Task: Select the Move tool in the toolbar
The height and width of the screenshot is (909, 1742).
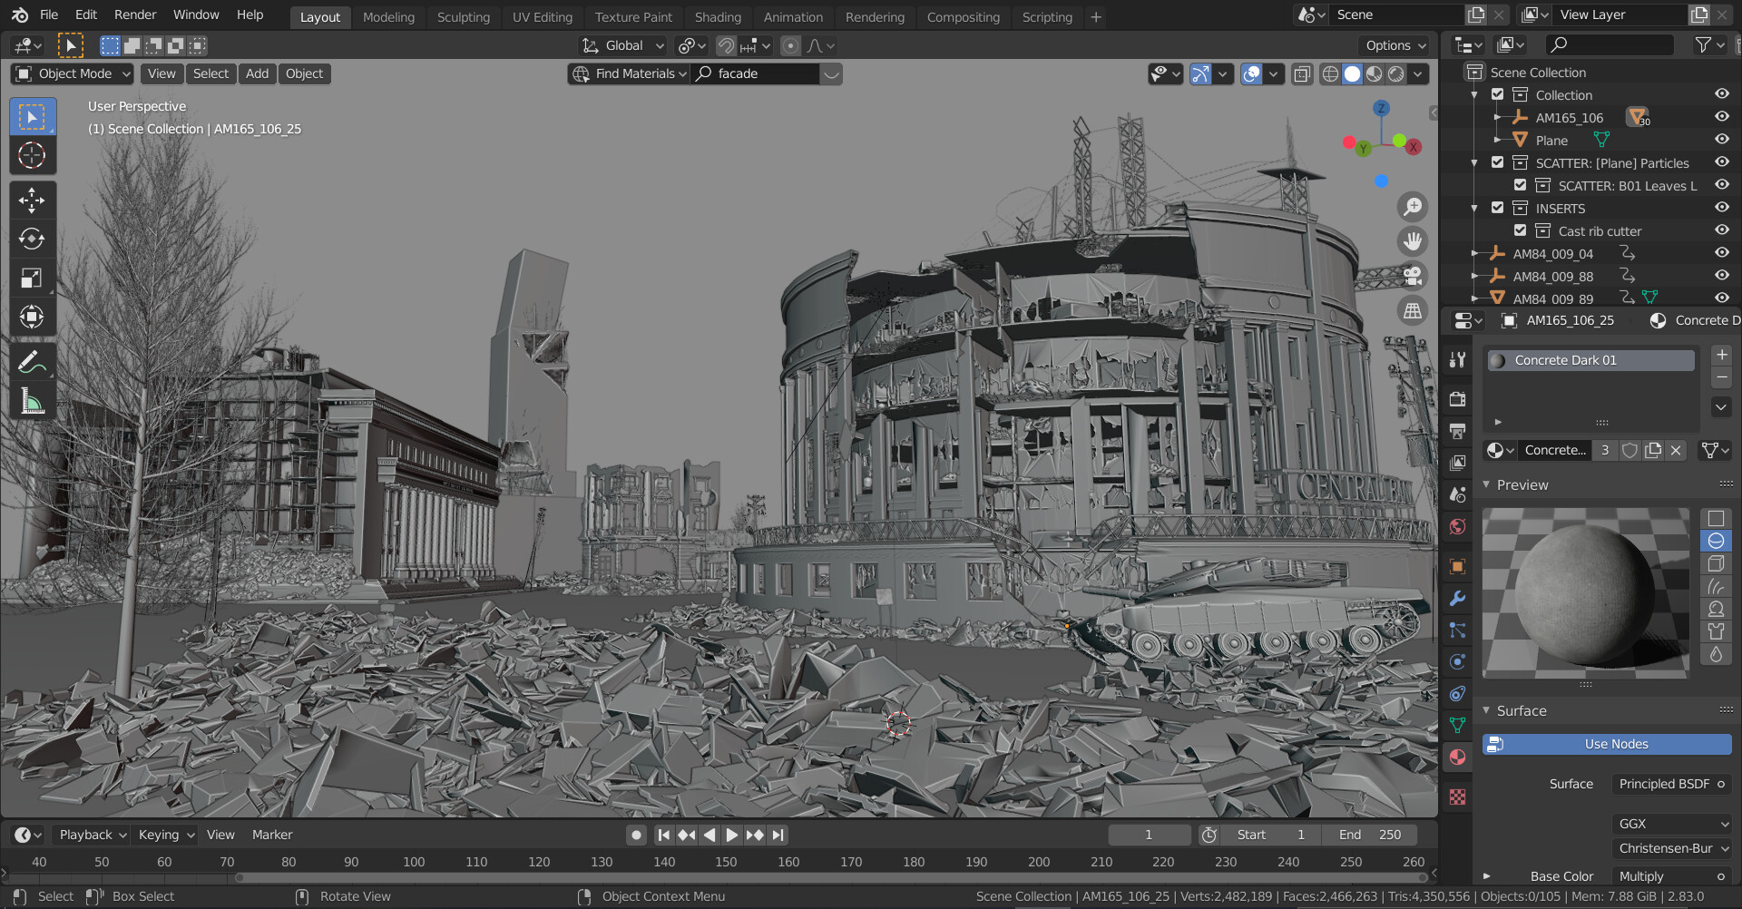Action: click(33, 200)
